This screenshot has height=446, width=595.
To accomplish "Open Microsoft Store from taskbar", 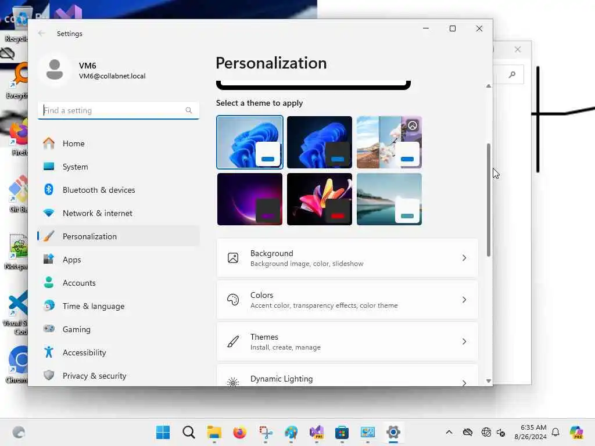I will tap(342, 432).
